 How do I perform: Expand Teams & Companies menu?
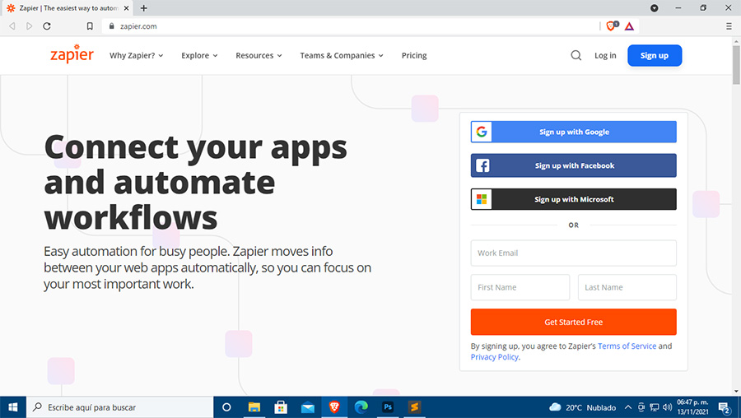point(341,55)
